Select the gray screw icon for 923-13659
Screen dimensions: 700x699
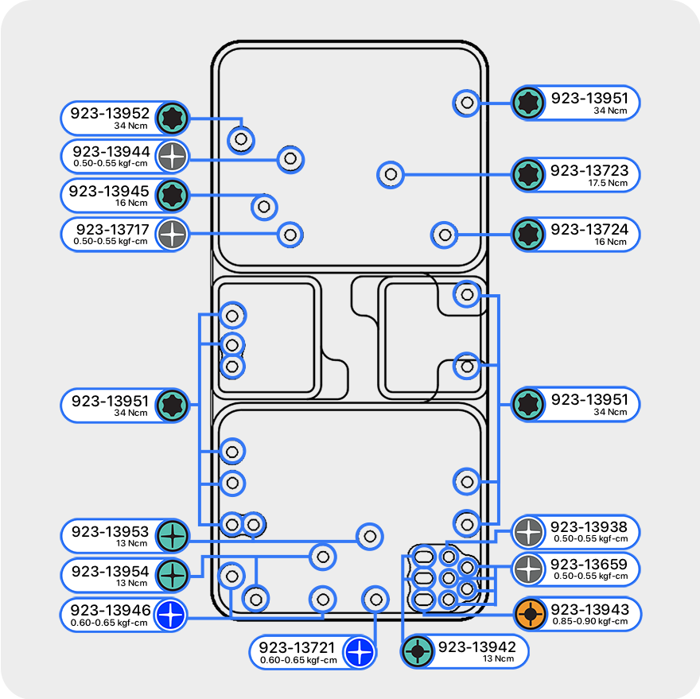tap(528, 569)
